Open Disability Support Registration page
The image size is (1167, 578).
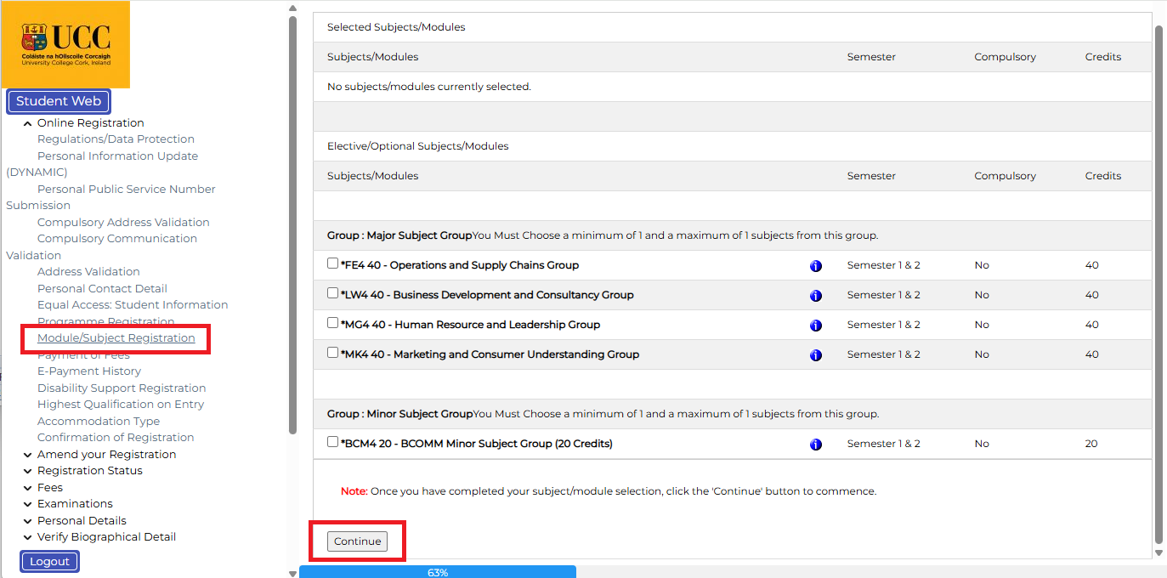(122, 388)
